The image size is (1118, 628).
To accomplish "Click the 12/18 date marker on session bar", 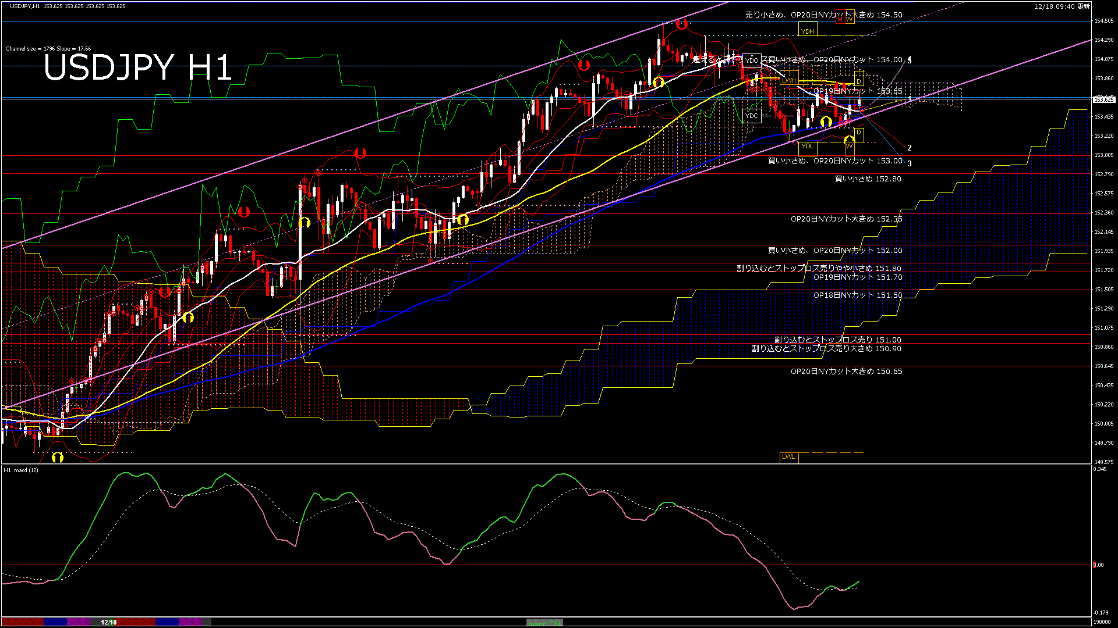I will 109,622.
